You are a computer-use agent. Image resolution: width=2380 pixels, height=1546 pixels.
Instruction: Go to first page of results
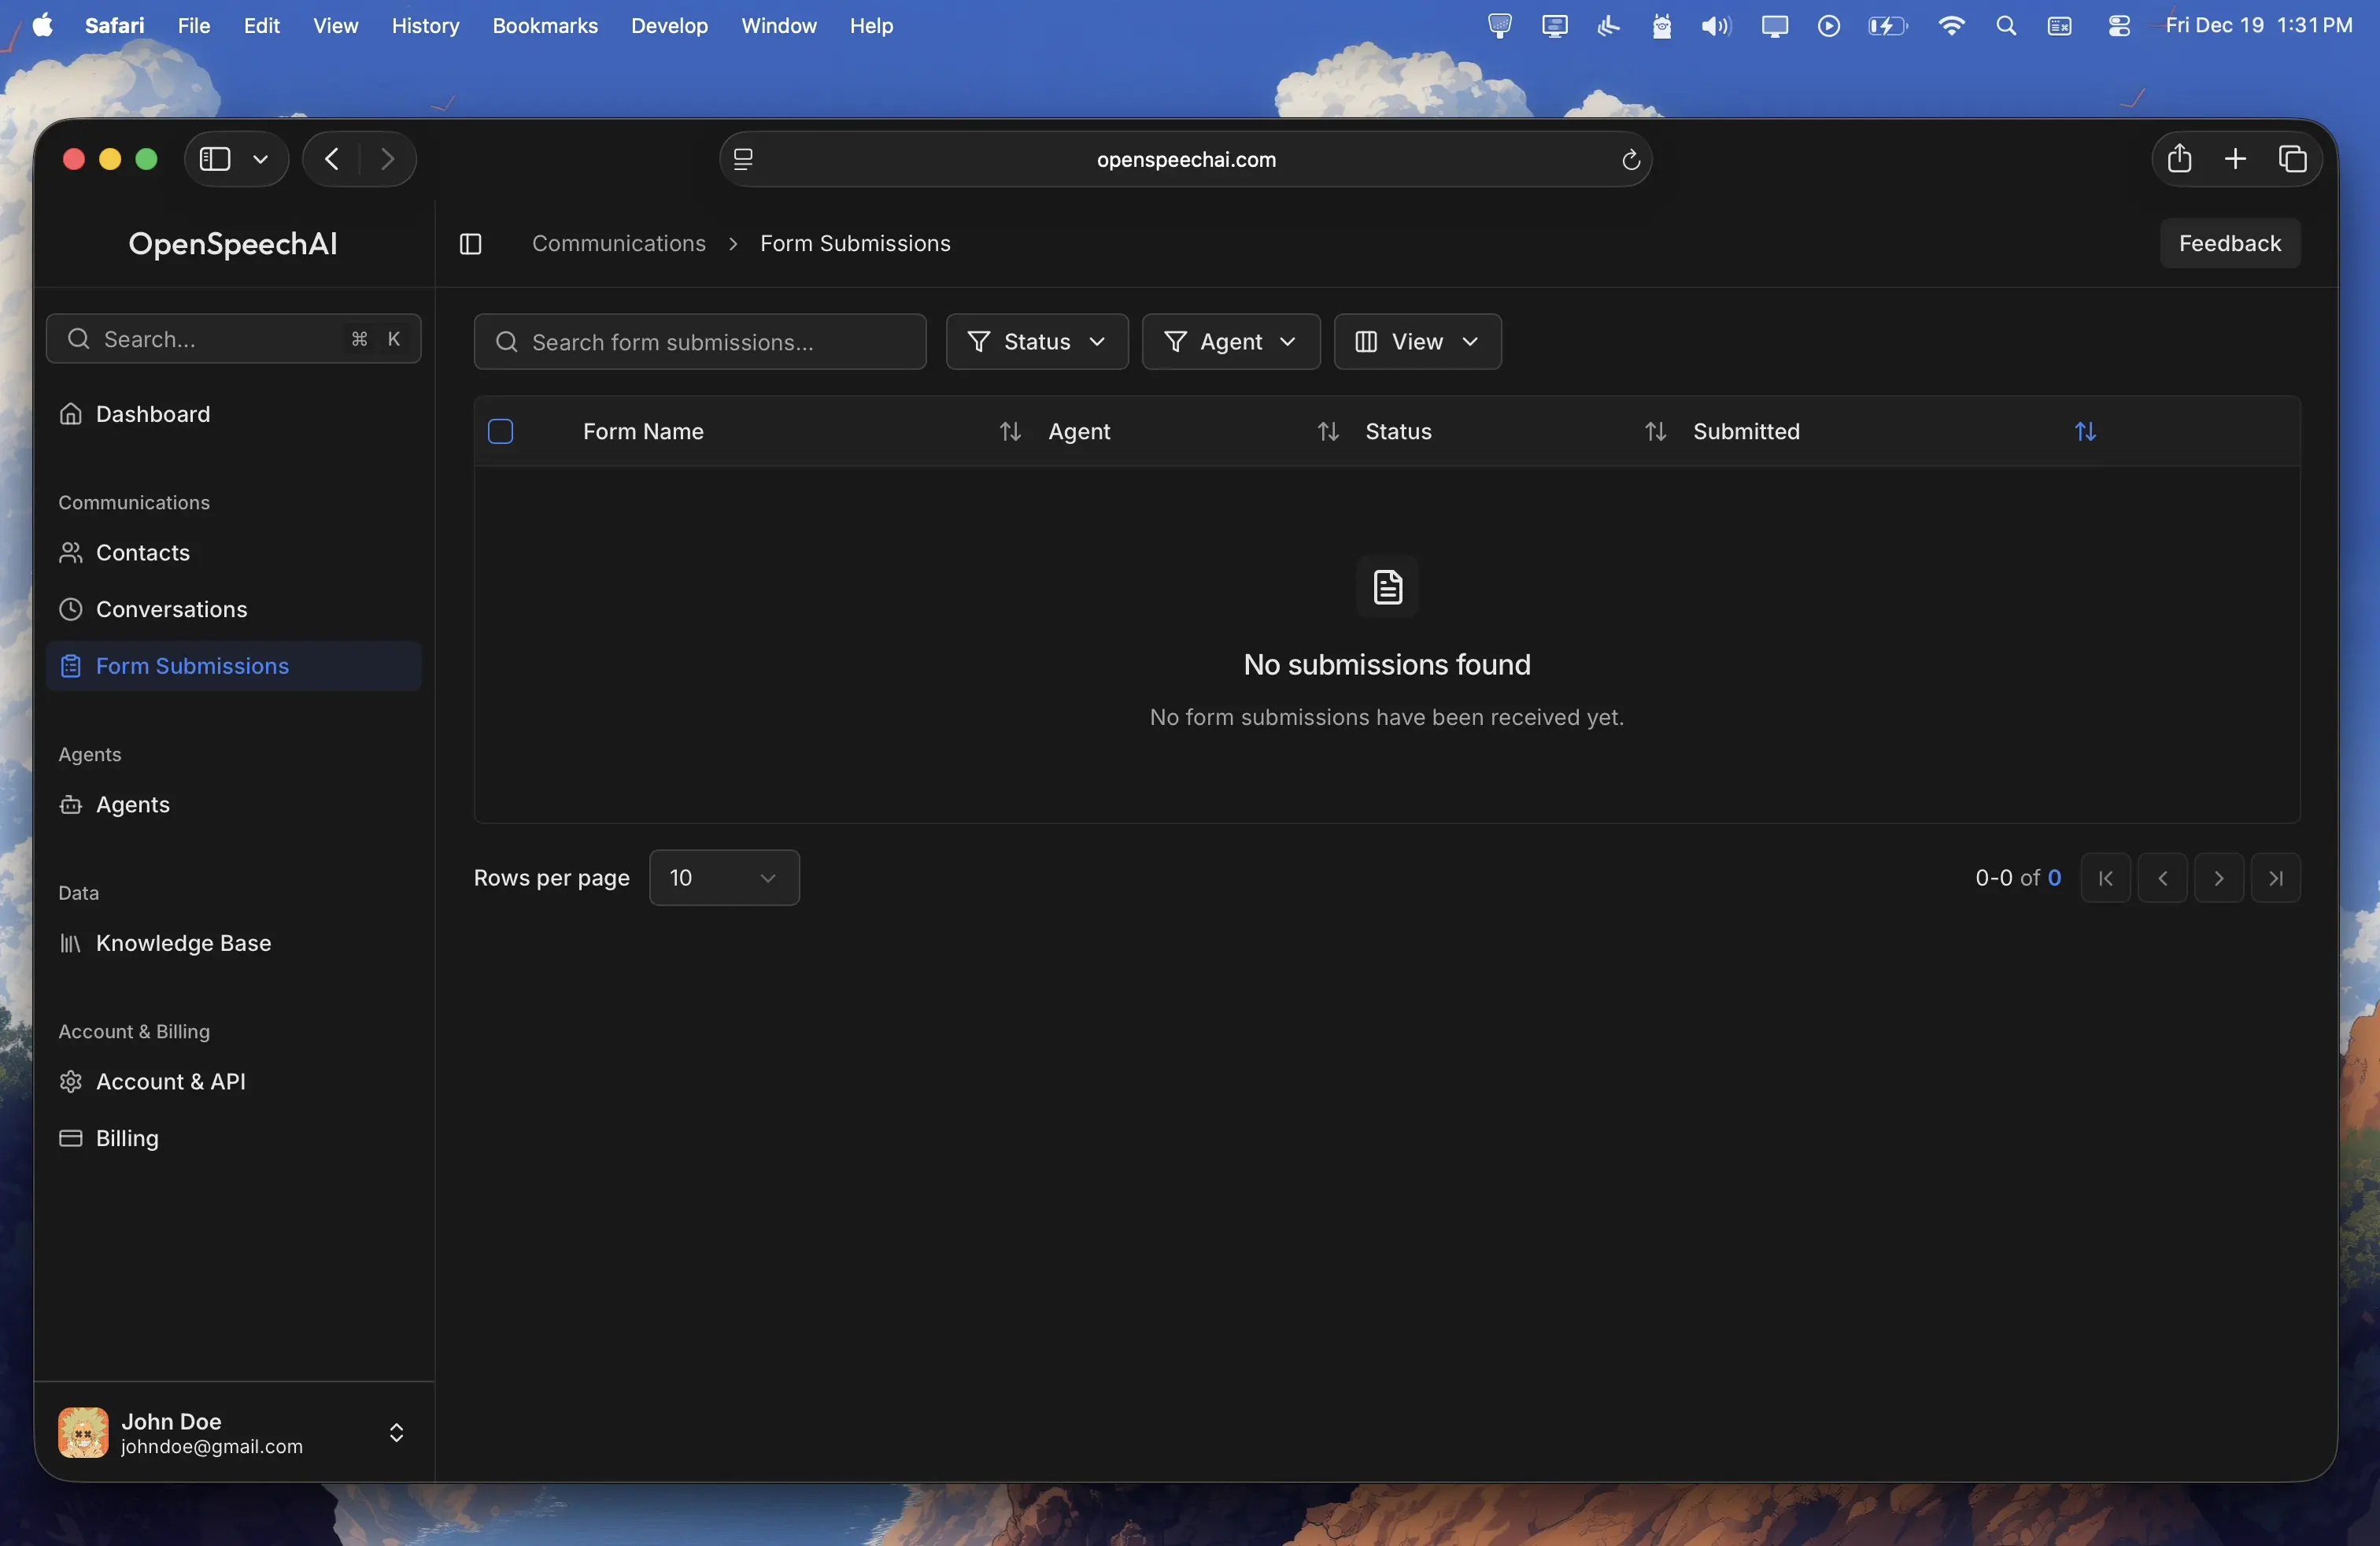pos(2105,878)
